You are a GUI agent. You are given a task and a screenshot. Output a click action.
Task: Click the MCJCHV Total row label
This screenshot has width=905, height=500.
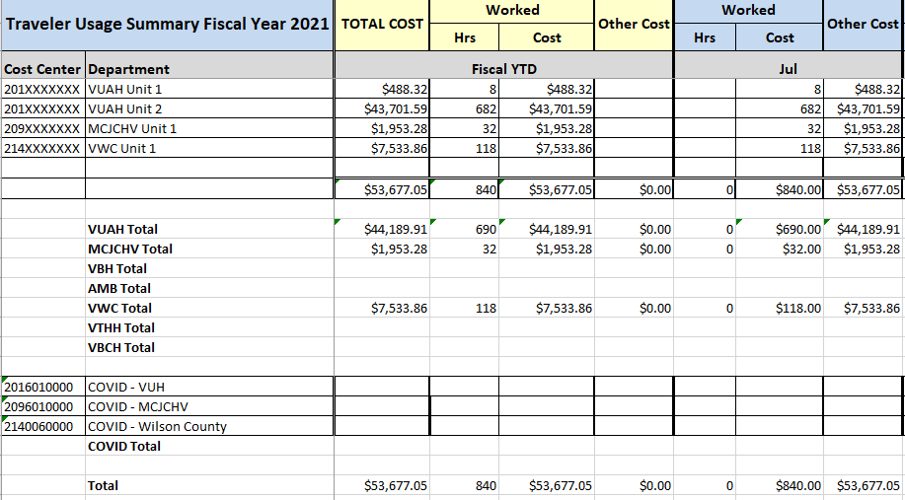point(129,250)
